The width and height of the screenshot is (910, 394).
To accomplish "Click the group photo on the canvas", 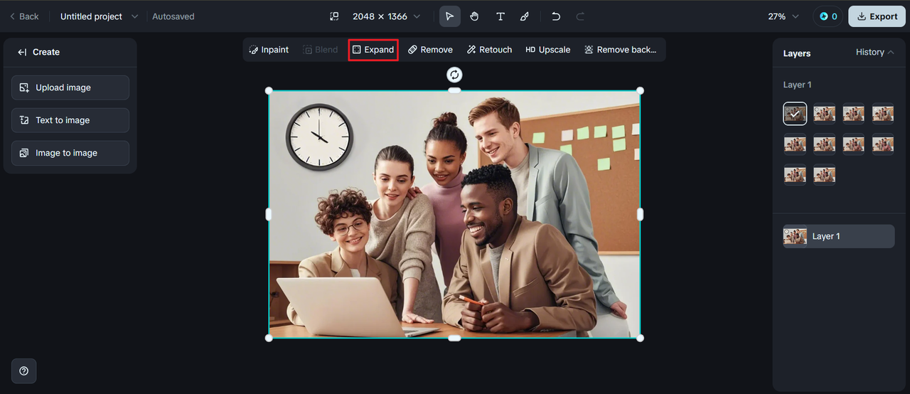I will point(454,214).
